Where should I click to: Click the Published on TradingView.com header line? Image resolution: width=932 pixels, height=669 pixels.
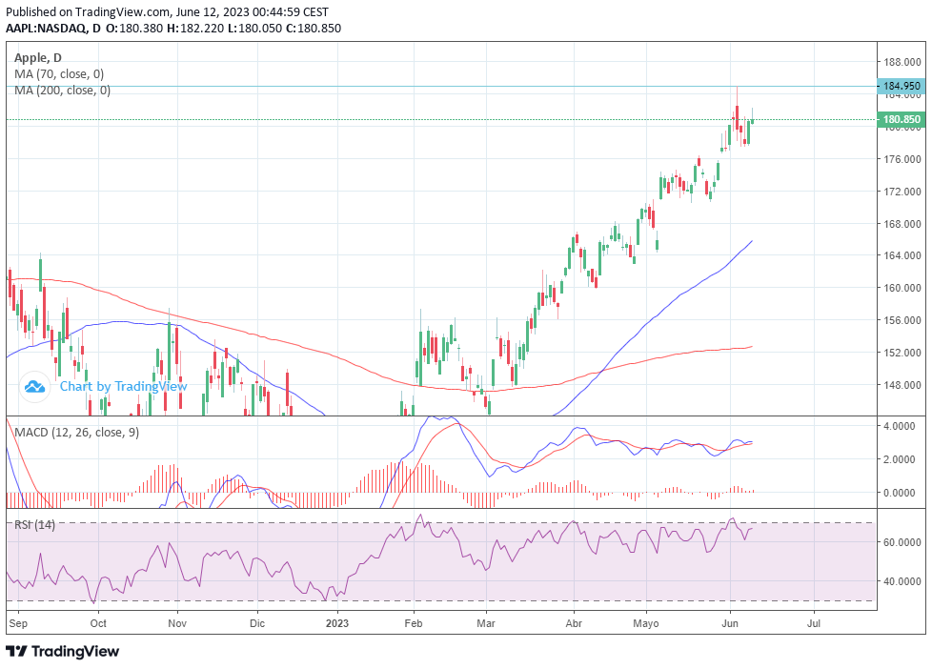coord(167,11)
